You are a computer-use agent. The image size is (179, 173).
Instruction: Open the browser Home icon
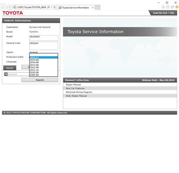[x=163, y=7]
